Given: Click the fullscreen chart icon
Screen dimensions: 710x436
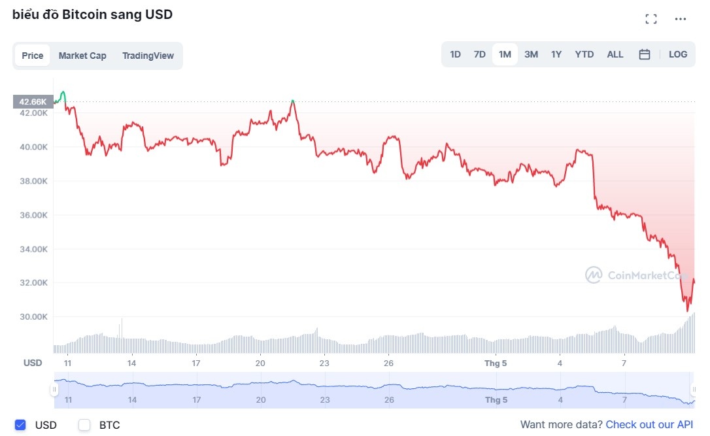Looking at the screenshot, I should click(651, 19).
